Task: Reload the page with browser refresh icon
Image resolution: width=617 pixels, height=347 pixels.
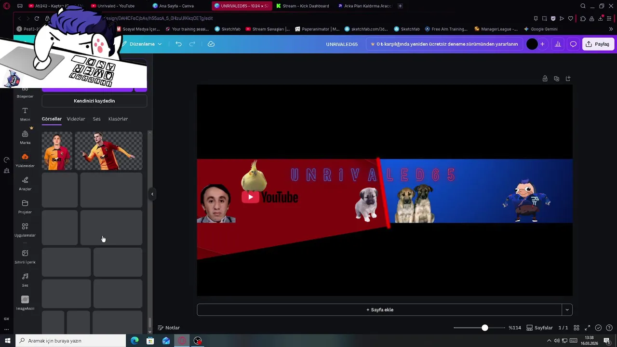Action: (x=37, y=18)
